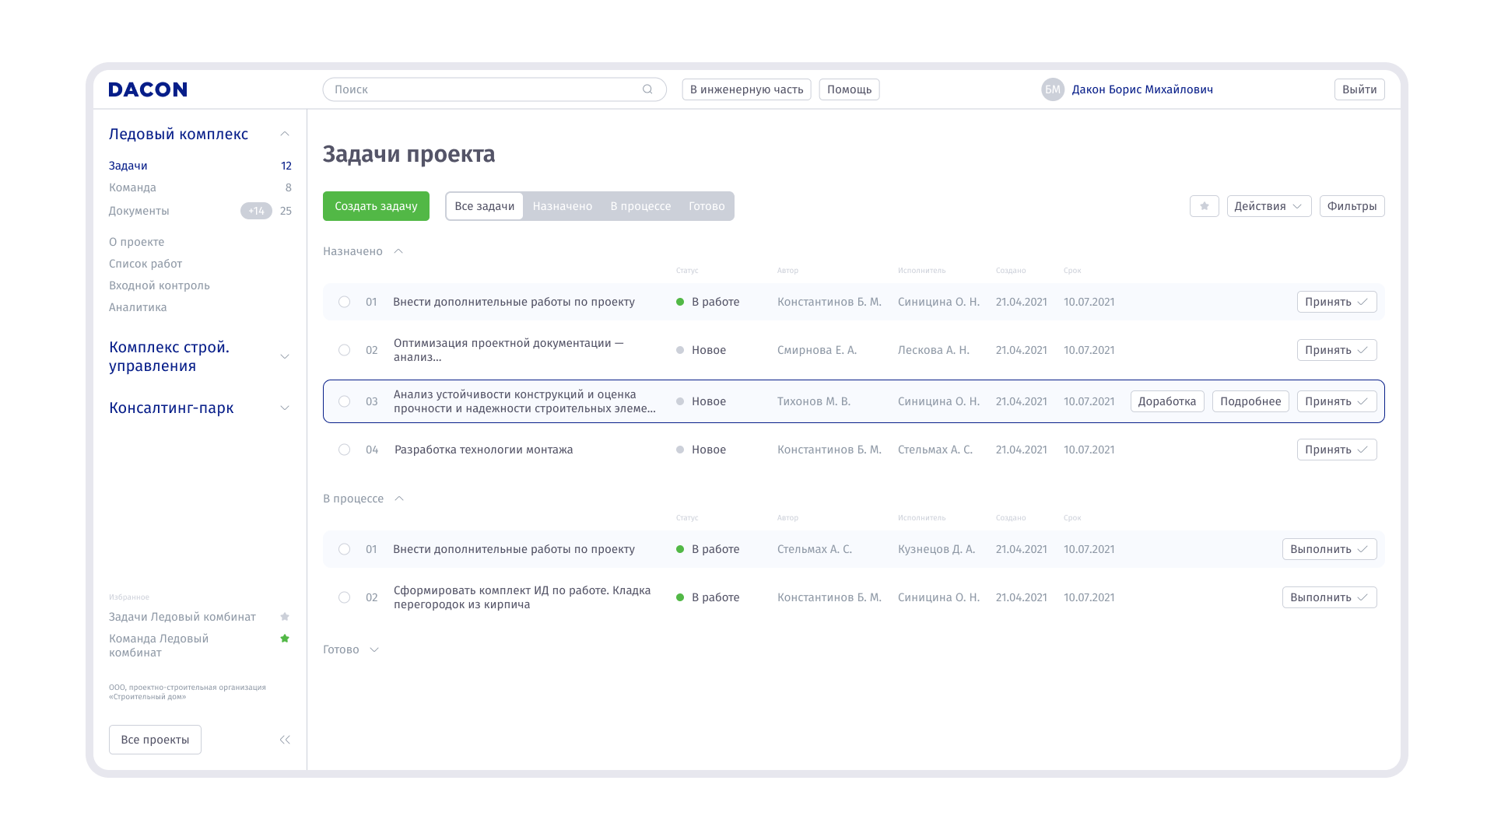Click the +14 documents badge
Screen dimensions: 1494x840
pyautogui.click(x=256, y=211)
